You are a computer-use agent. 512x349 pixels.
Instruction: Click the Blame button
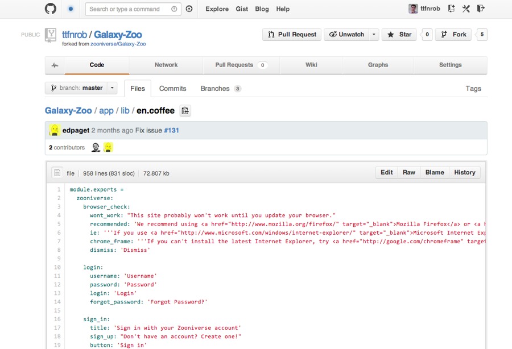tap(434, 172)
